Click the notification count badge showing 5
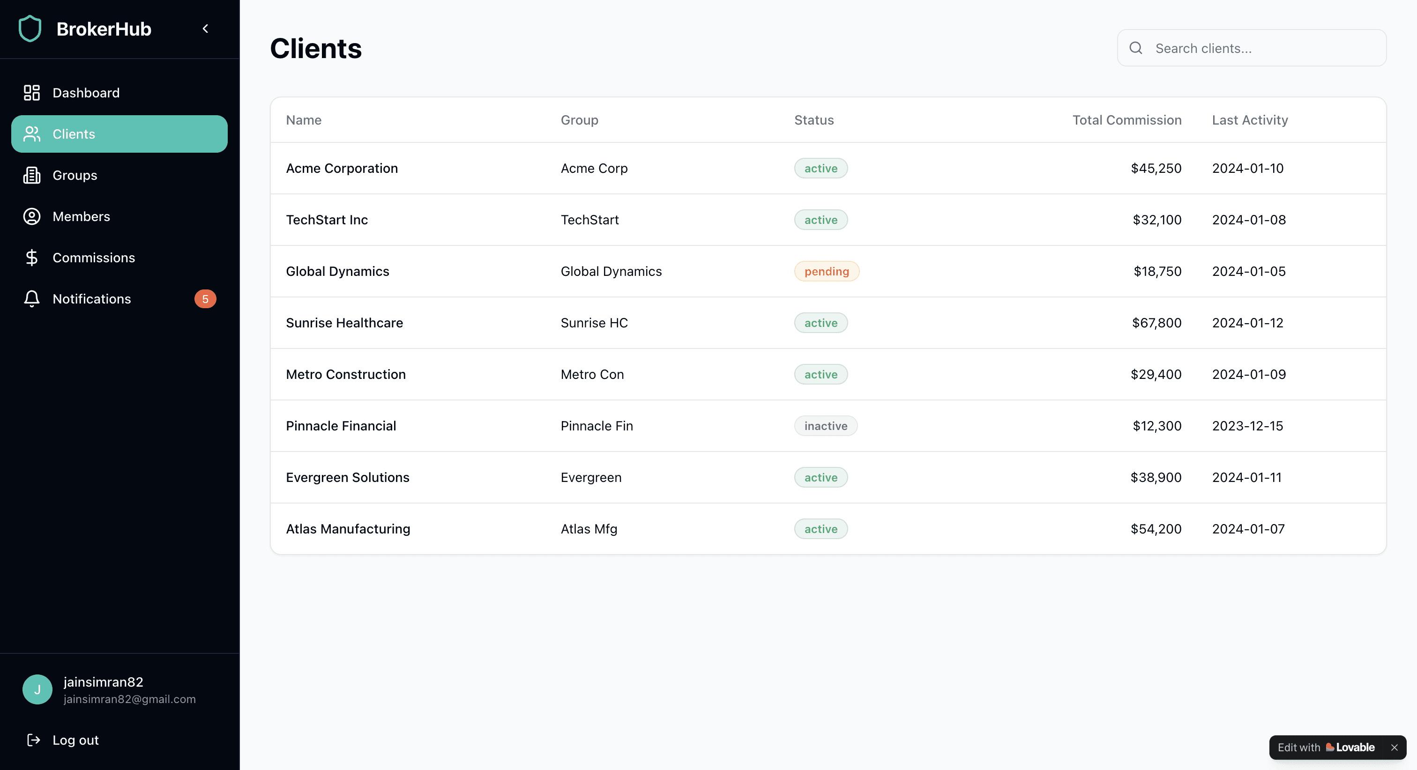The image size is (1417, 770). tap(205, 299)
